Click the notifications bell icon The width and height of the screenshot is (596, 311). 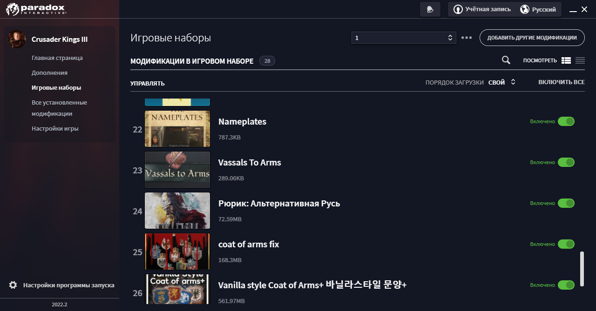[430, 10]
